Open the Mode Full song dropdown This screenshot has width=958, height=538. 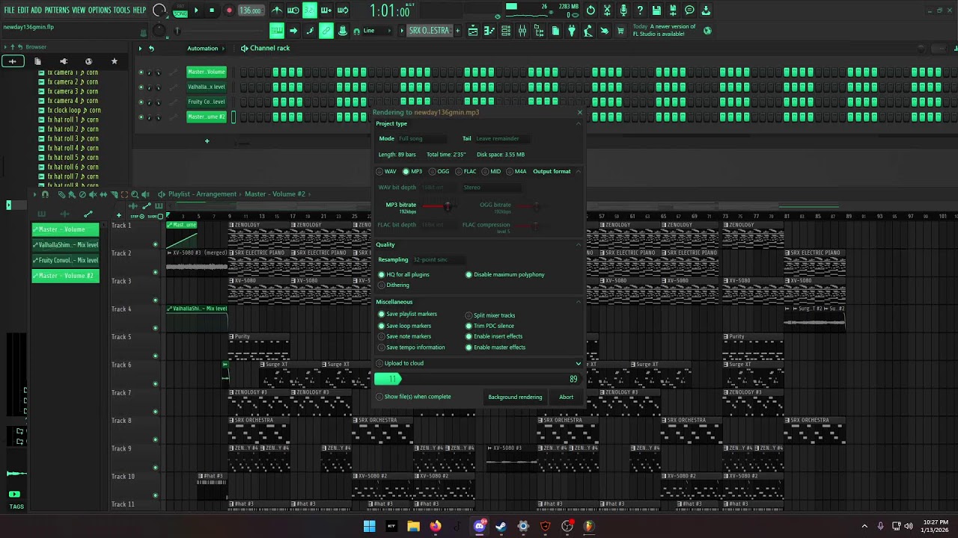[422, 138]
